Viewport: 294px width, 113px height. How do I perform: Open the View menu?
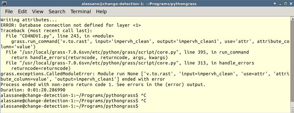(38, 11)
